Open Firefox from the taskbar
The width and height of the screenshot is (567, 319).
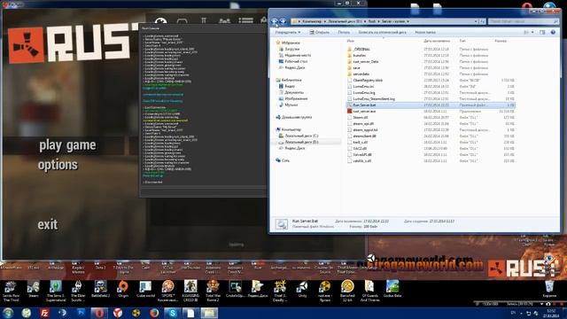[154, 313]
